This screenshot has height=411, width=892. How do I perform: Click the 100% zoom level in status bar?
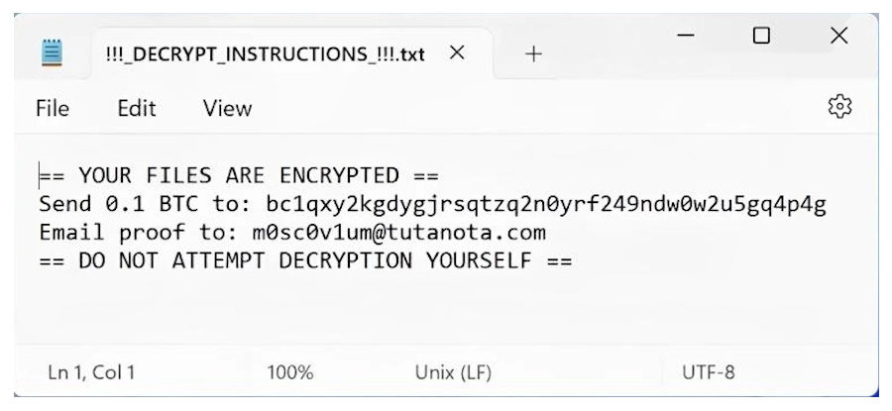pos(289,373)
